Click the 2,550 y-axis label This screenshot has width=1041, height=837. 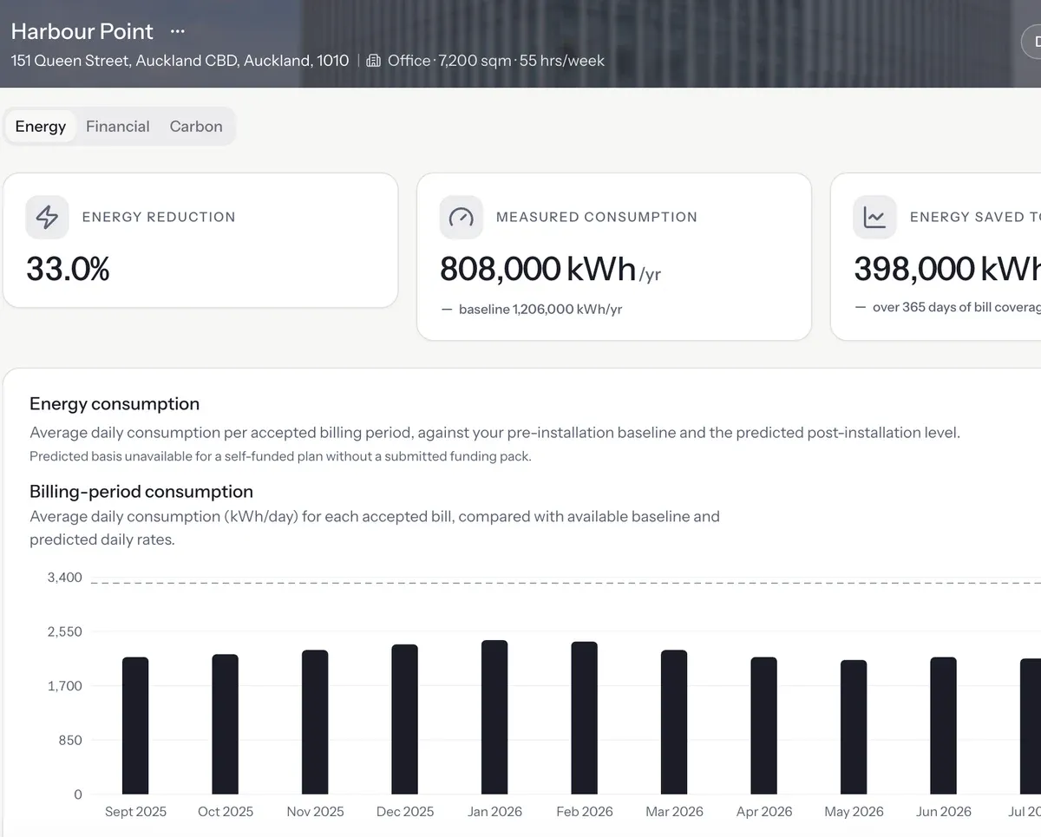coord(65,632)
